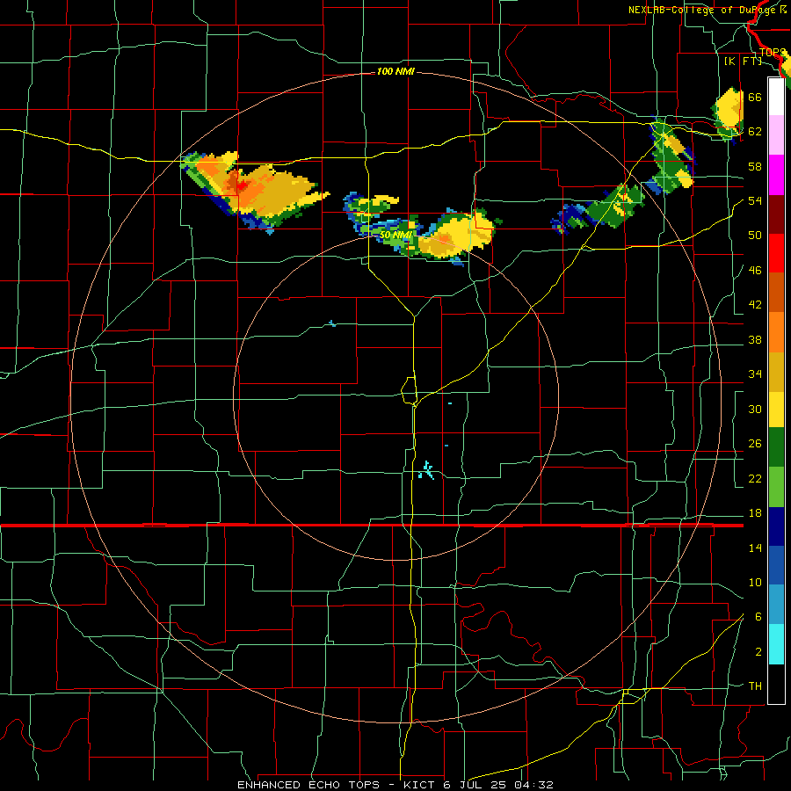This screenshot has width=791, height=791.
Task: Select the cyan swatch near the legend bottom
Action: coord(776,644)
